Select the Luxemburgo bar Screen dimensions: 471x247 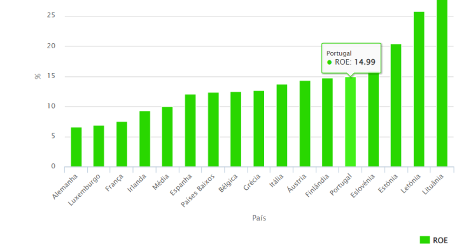pos(99,146)
